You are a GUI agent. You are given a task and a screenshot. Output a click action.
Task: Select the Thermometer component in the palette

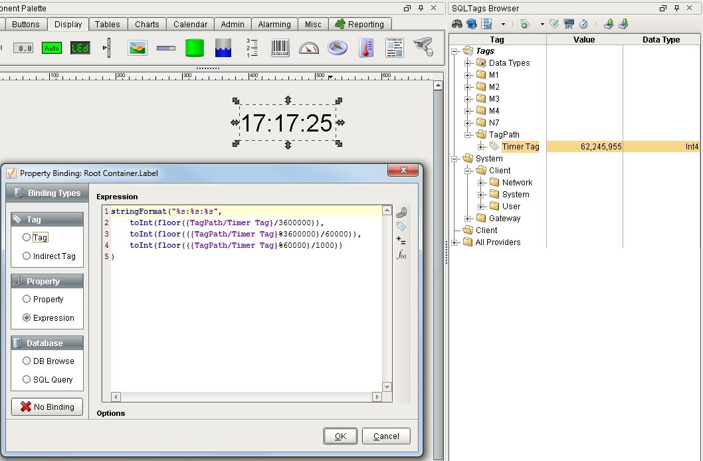366,48
